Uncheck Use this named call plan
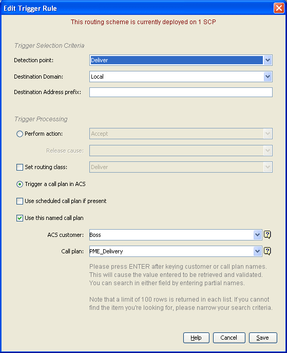The image size is (287, 353). pos(20,218)
